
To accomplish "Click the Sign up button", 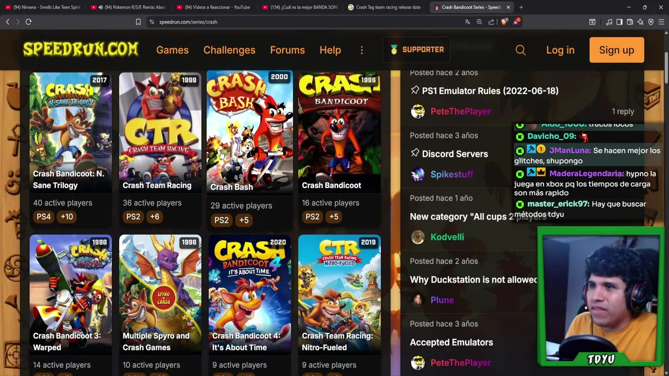I will pyautogui.click(x=617, y=50).
